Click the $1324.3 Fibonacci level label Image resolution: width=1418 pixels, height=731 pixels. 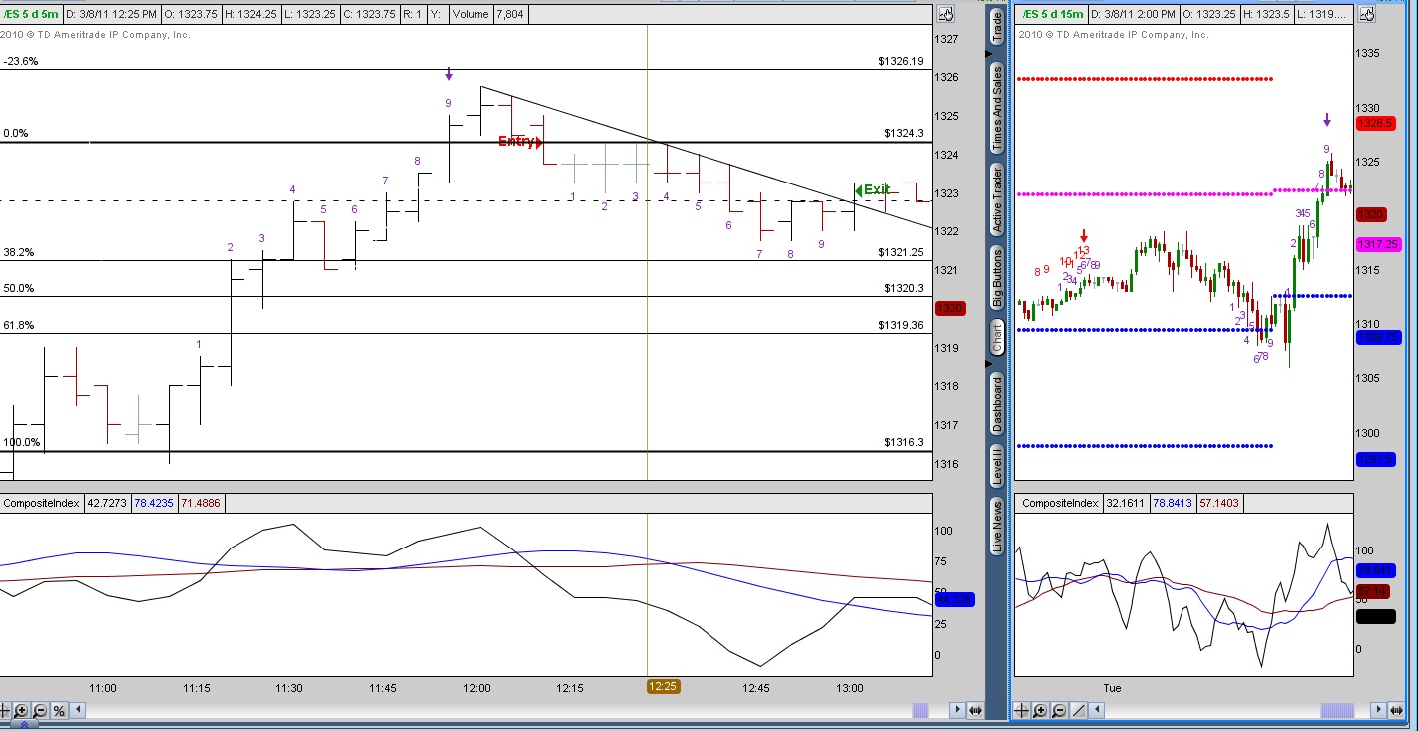point(904,133)
